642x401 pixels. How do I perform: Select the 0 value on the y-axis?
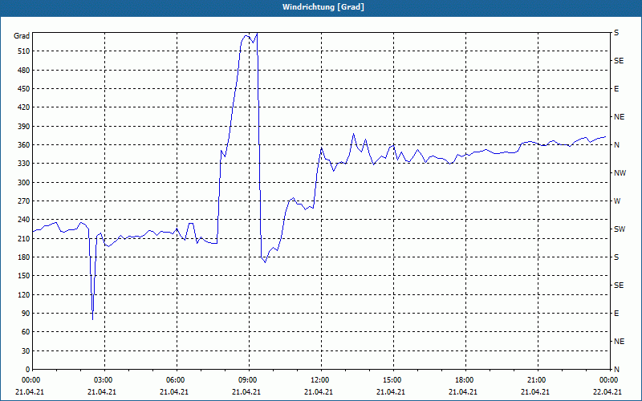click(27, 370)
